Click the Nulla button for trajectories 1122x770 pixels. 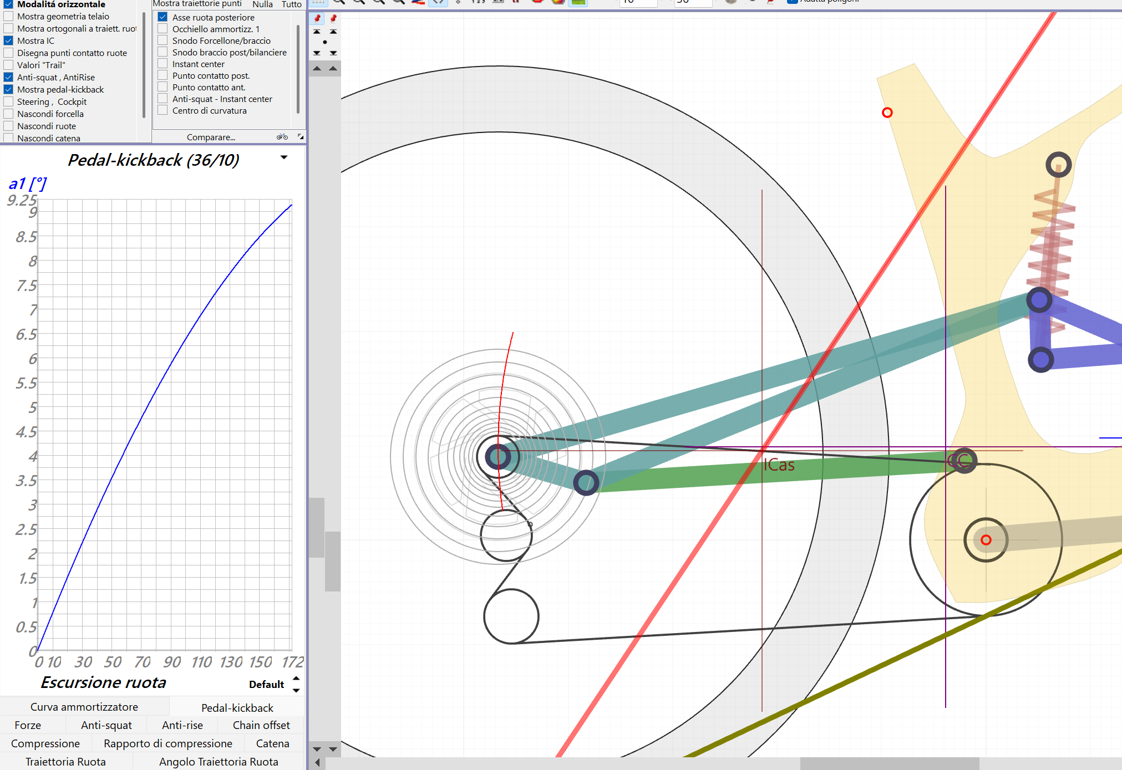pyautogui.click(x=262, y=4)
